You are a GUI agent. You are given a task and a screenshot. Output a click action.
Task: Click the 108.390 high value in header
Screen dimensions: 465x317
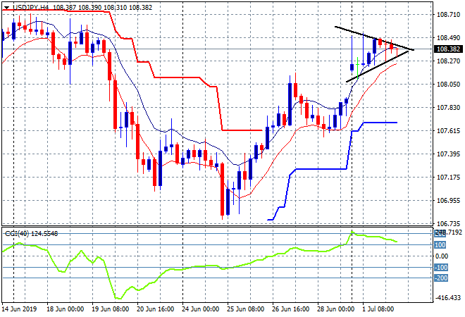[89, 8]
